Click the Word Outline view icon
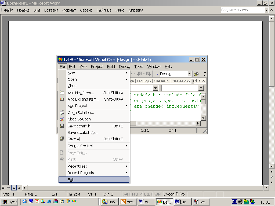275x206 pixels. (19, 187)
